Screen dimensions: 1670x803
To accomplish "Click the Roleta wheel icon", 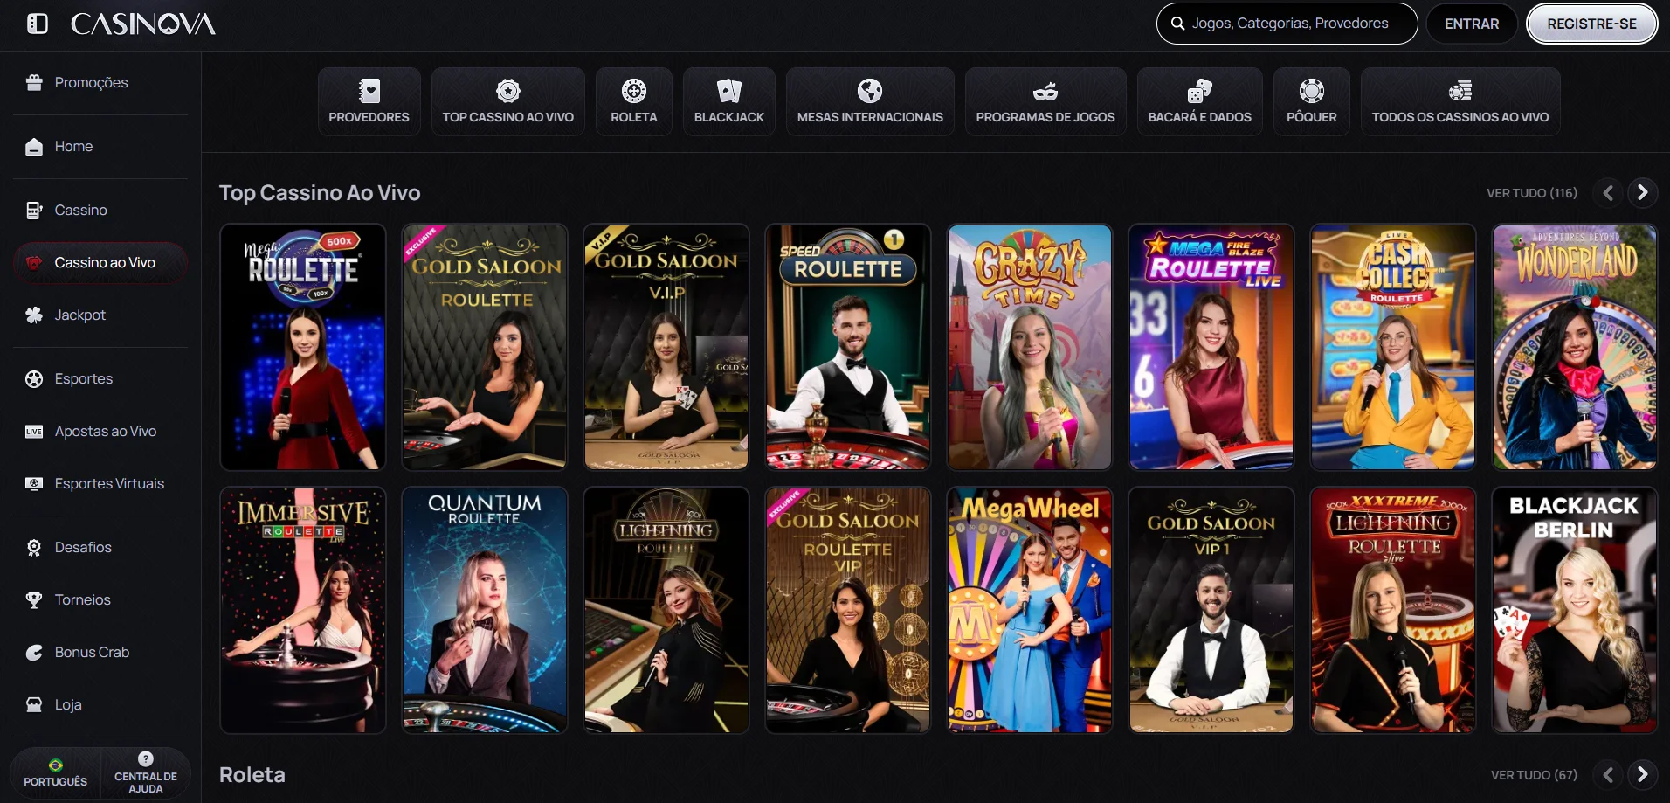I will tap(634, 90).
